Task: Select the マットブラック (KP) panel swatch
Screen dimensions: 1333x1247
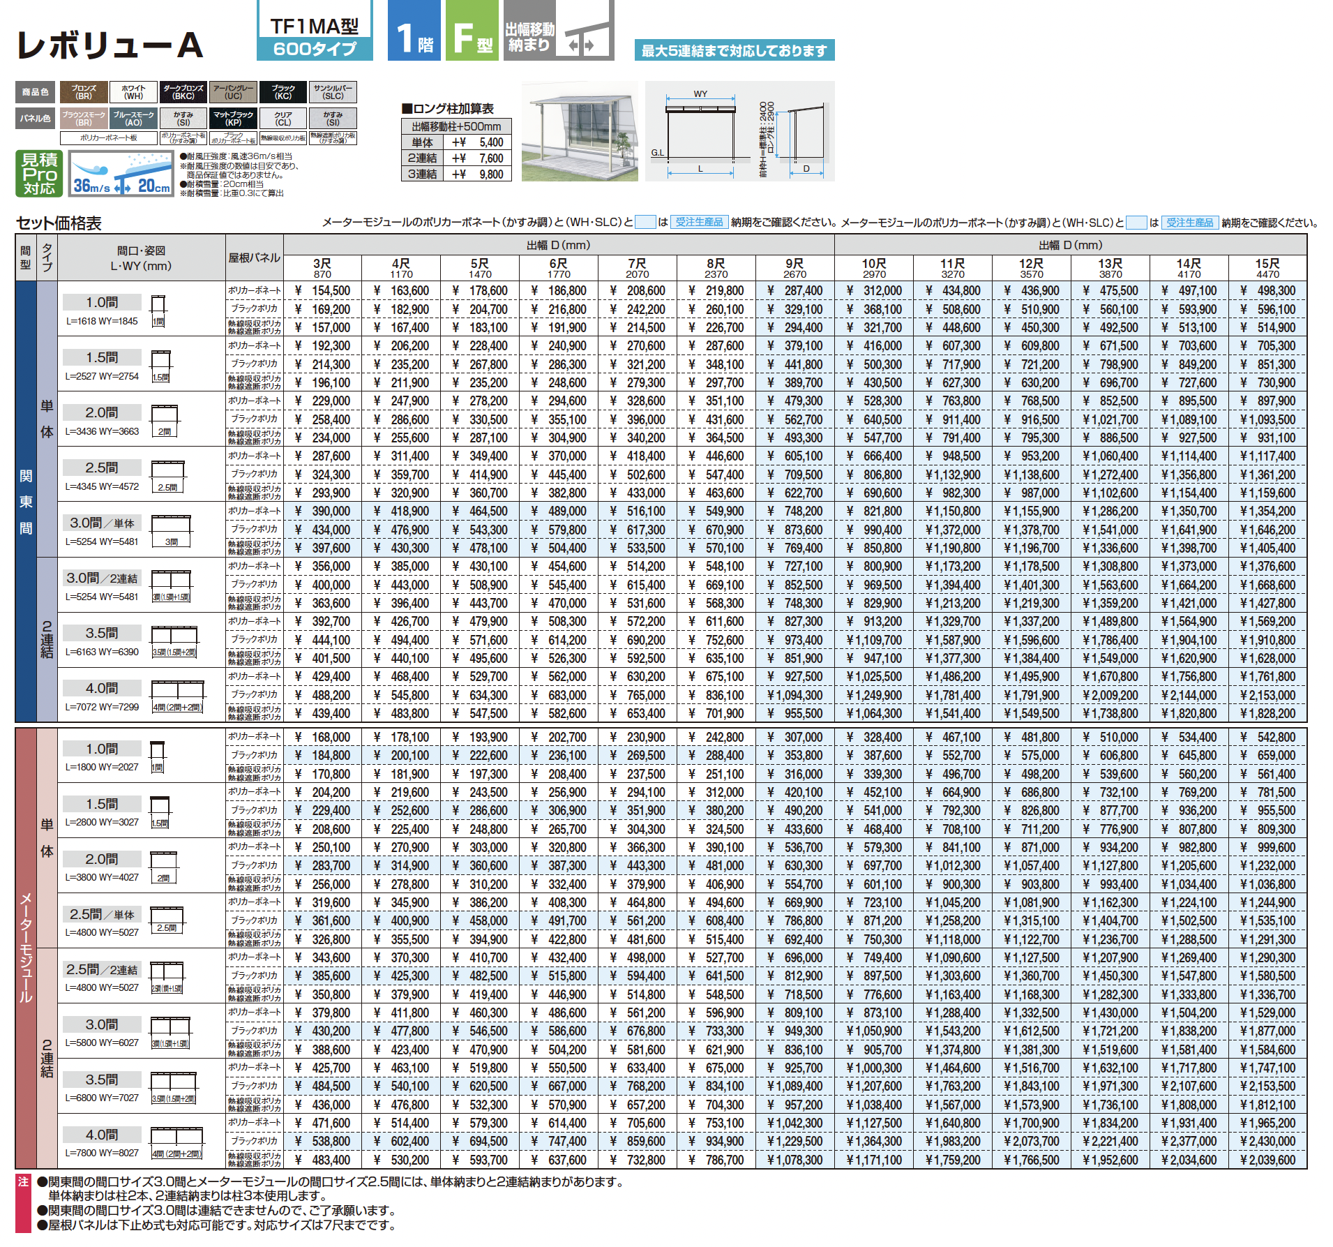Action: pyautogui.click(x=233, y=119)
